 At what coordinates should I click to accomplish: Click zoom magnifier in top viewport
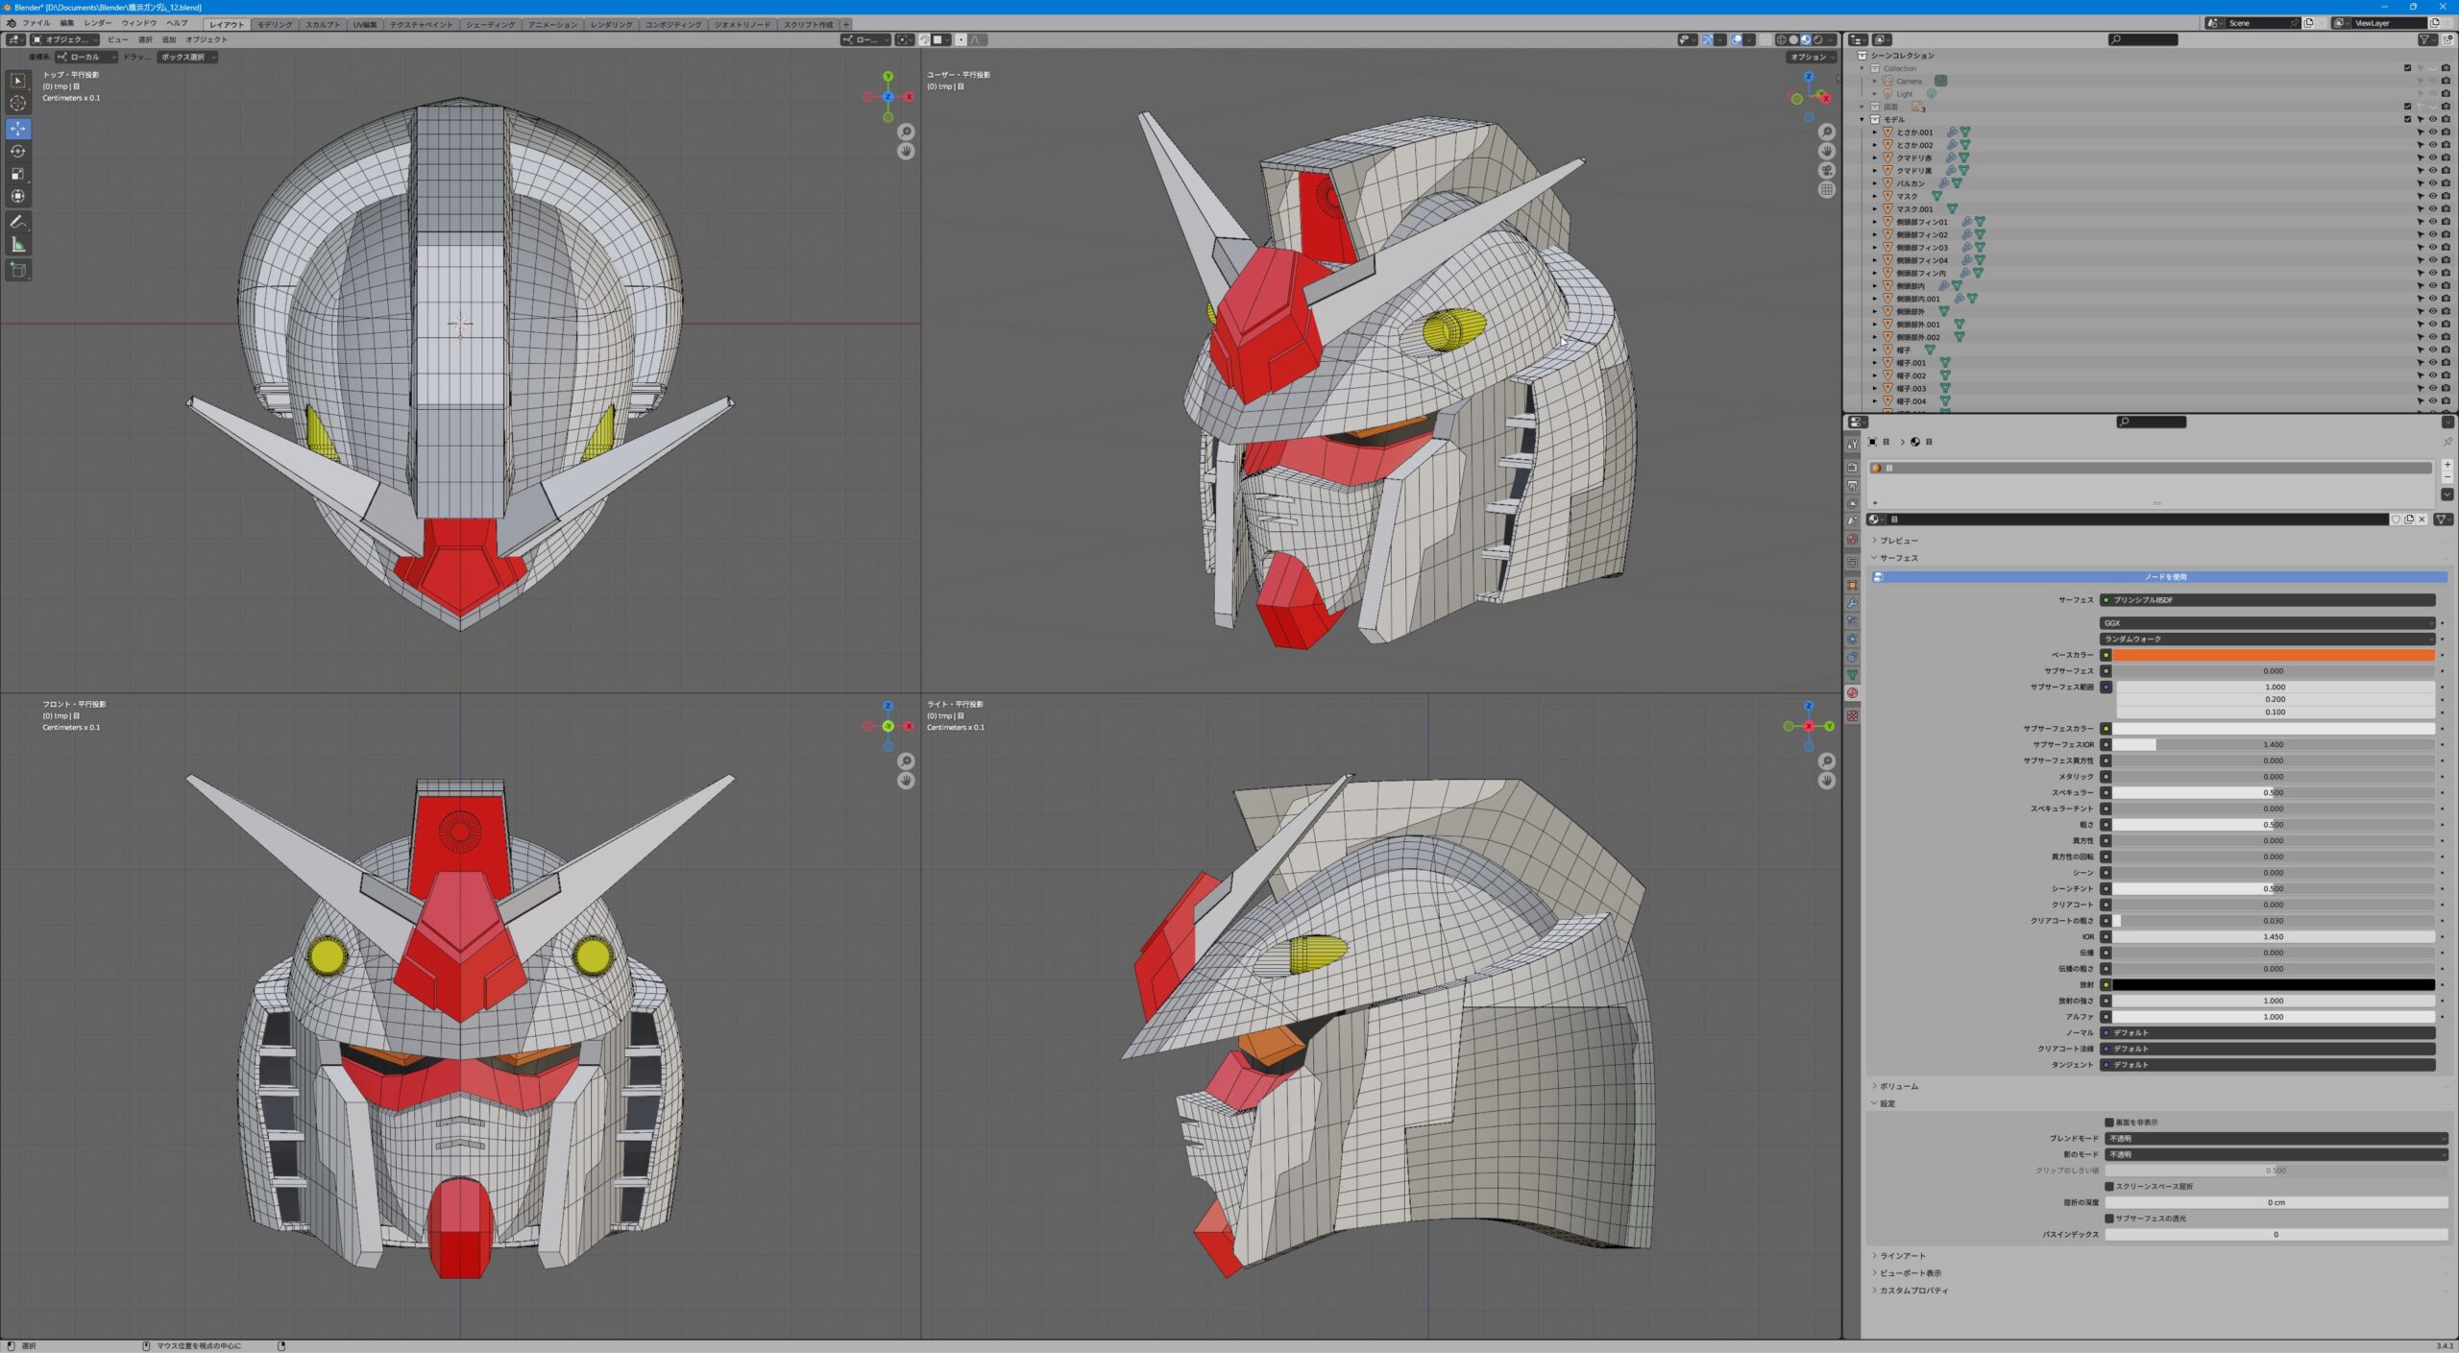906,132
